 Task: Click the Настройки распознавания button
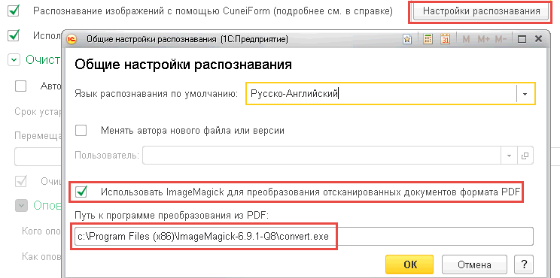pos(481,11)
